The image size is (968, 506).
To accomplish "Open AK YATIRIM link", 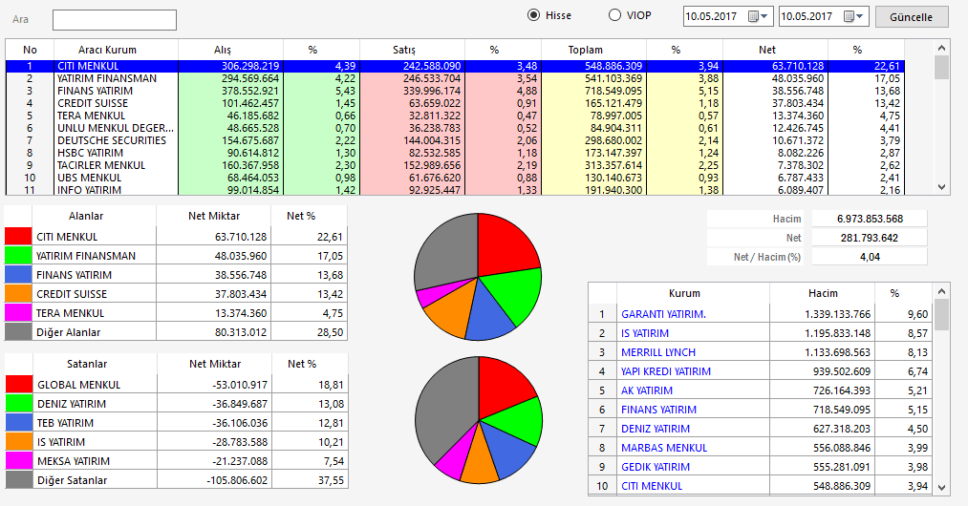I will [x=646, y=390].
